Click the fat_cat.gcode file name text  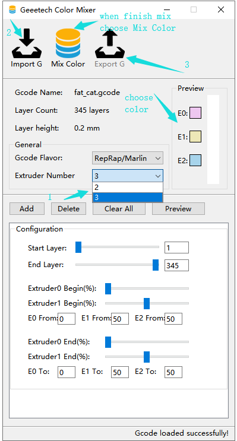point(97,93)
